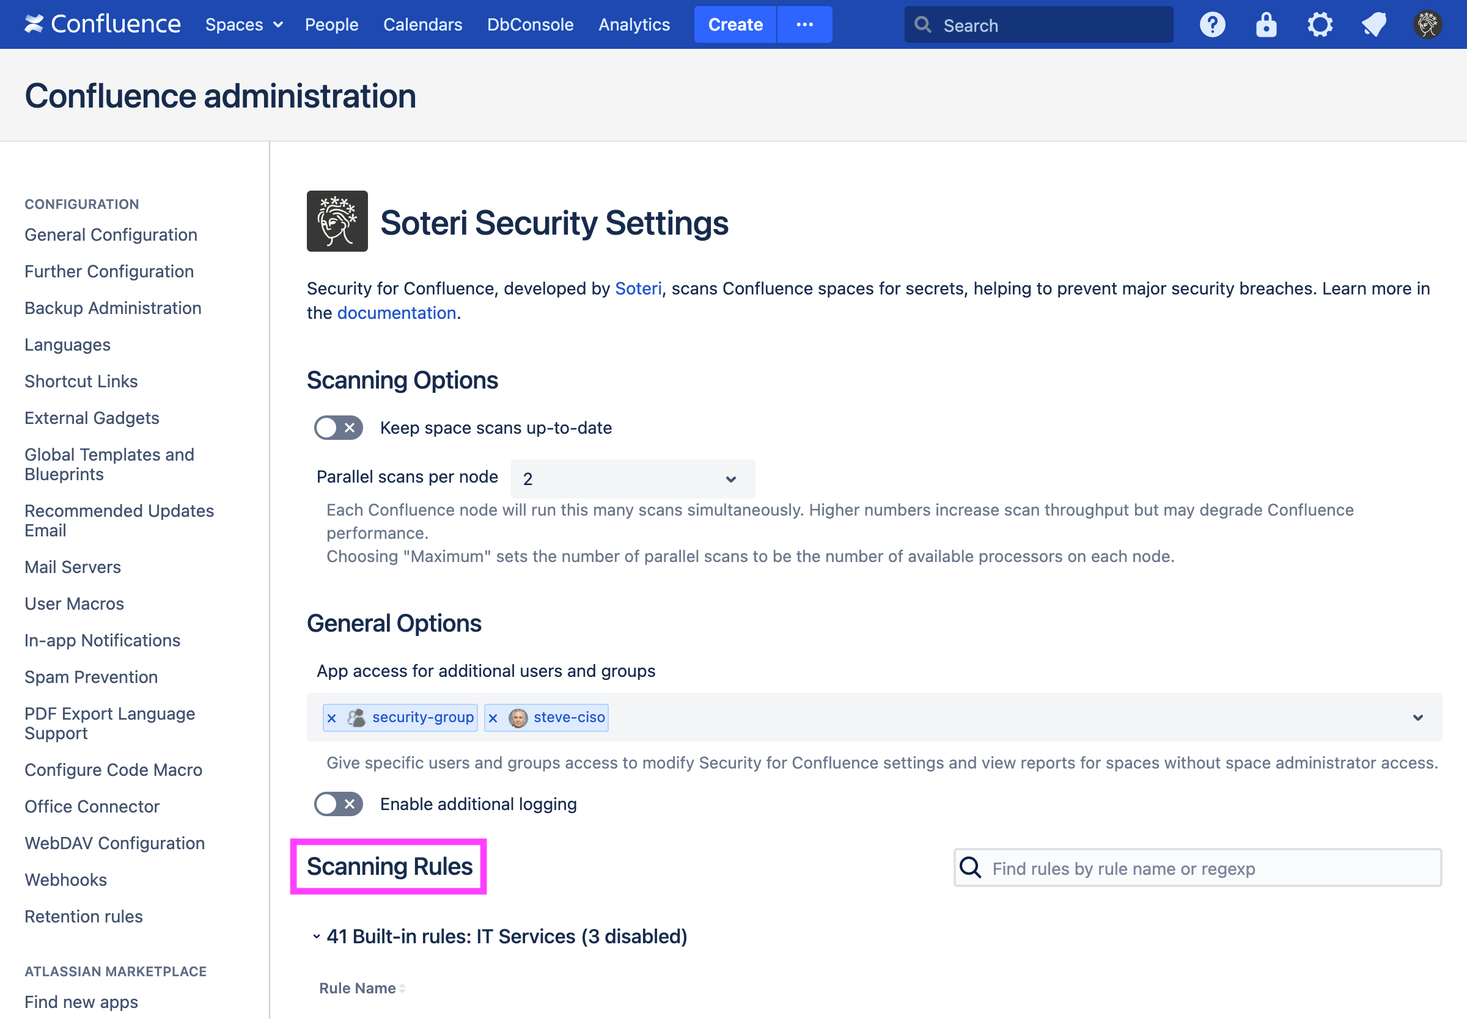Enable Keep space scans up-to-date
Image resolution: width=1467 pixels, height=1019 pixels.
(x=339, y=428)
